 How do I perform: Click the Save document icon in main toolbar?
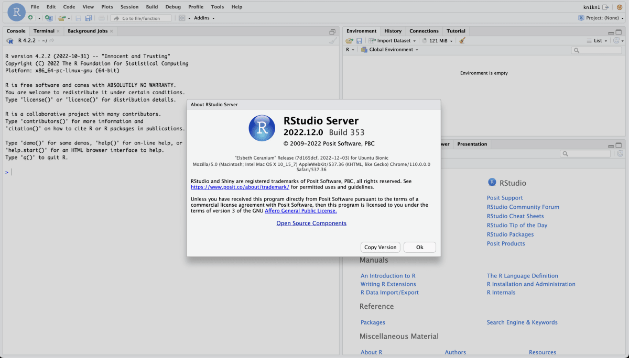pyautogui.click(x=78, y=18)
